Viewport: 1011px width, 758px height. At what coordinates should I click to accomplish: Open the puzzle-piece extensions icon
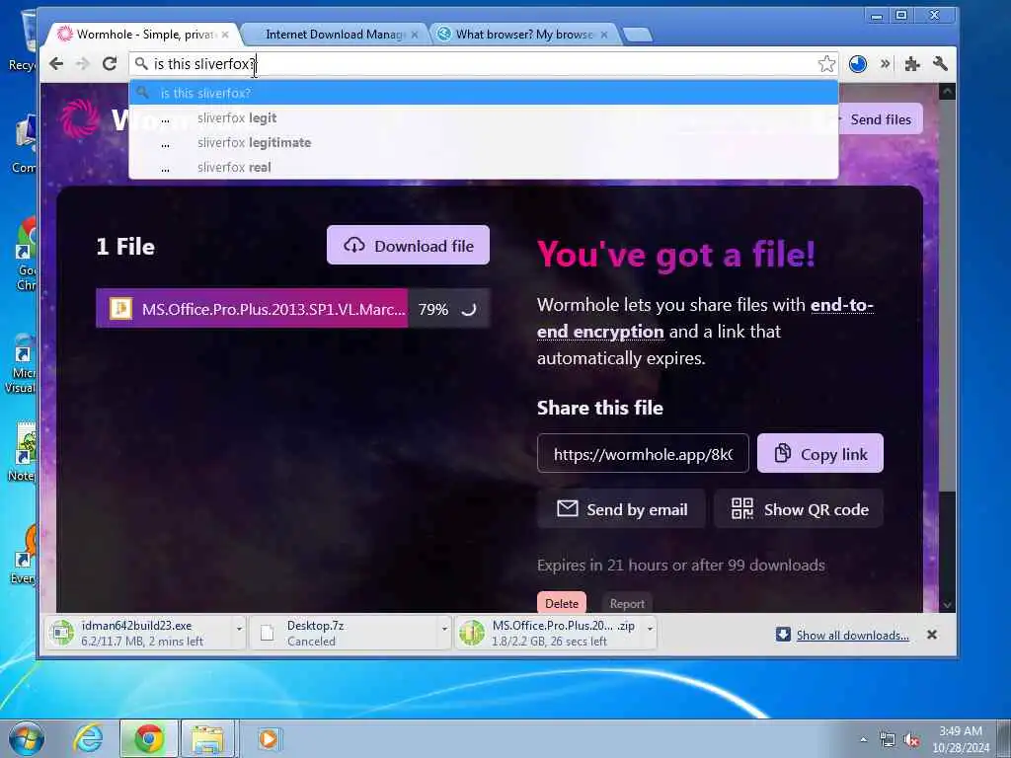911,64
